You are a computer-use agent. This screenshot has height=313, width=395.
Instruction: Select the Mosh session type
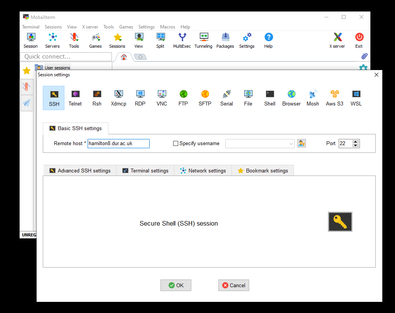(312, 98)
